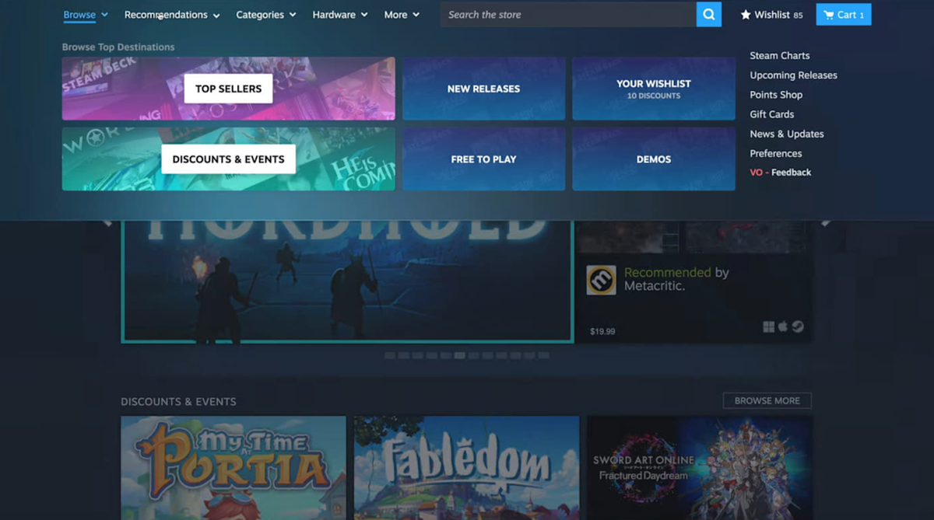
Task: Select the Windows platform icon near the price
Action: [x=771, y=326]
